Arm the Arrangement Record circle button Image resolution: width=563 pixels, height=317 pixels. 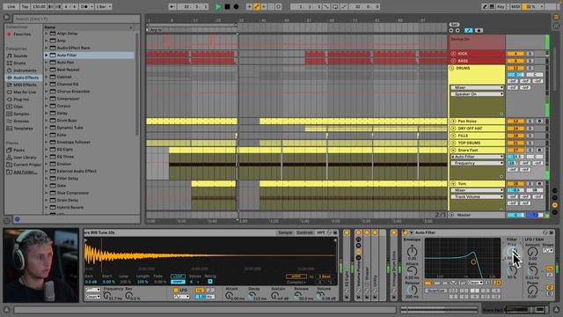click(x=236, y=6)
